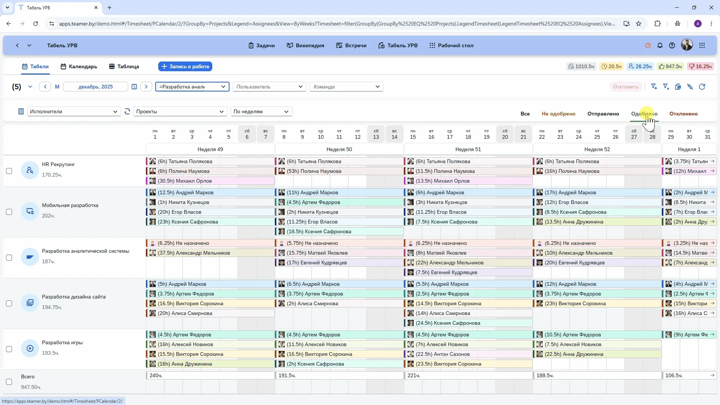Open the apps grid icon in the header
720x405 pixels.
(702, 45)
